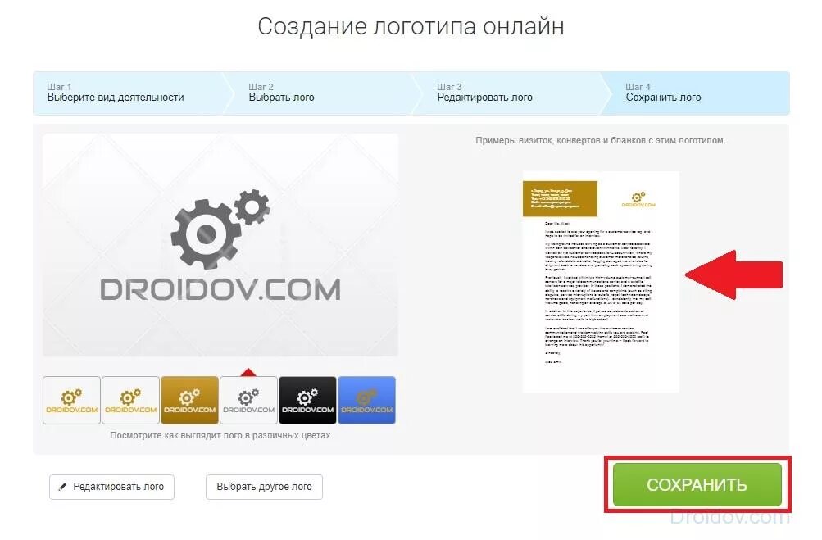Image resolution: width=822 pixels, height=540 pixels.
Task: Choose the black background logo variant
Action: [307, 400]
